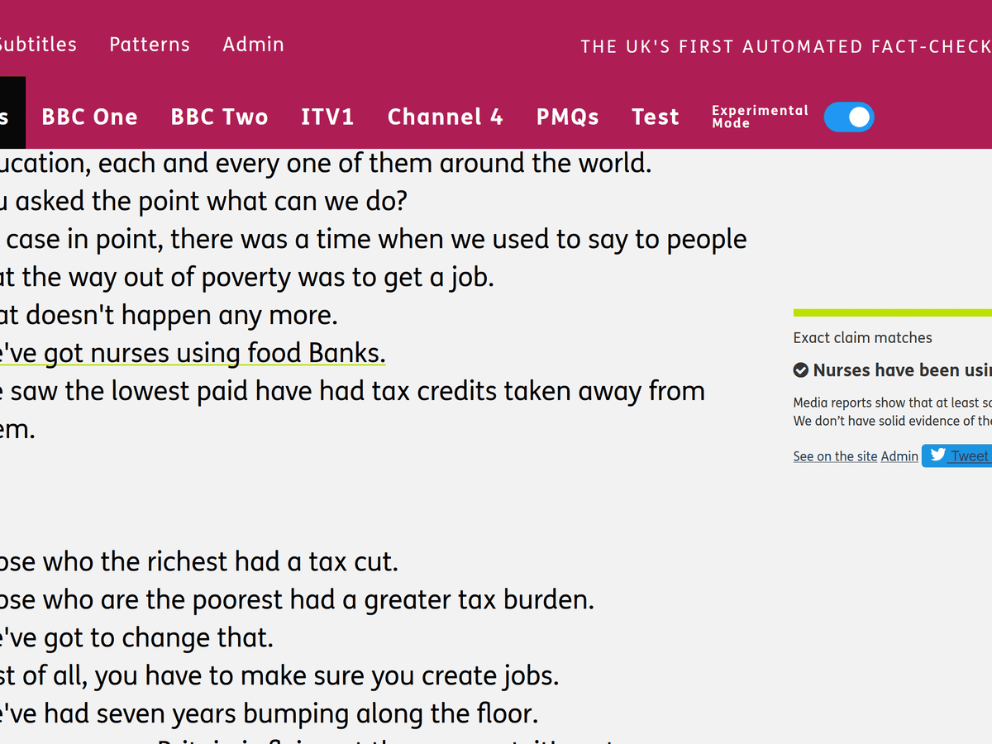Click the 'seven years bumping along' transcript line
This screenshot has width=992, height=744.
click(269, 713)
